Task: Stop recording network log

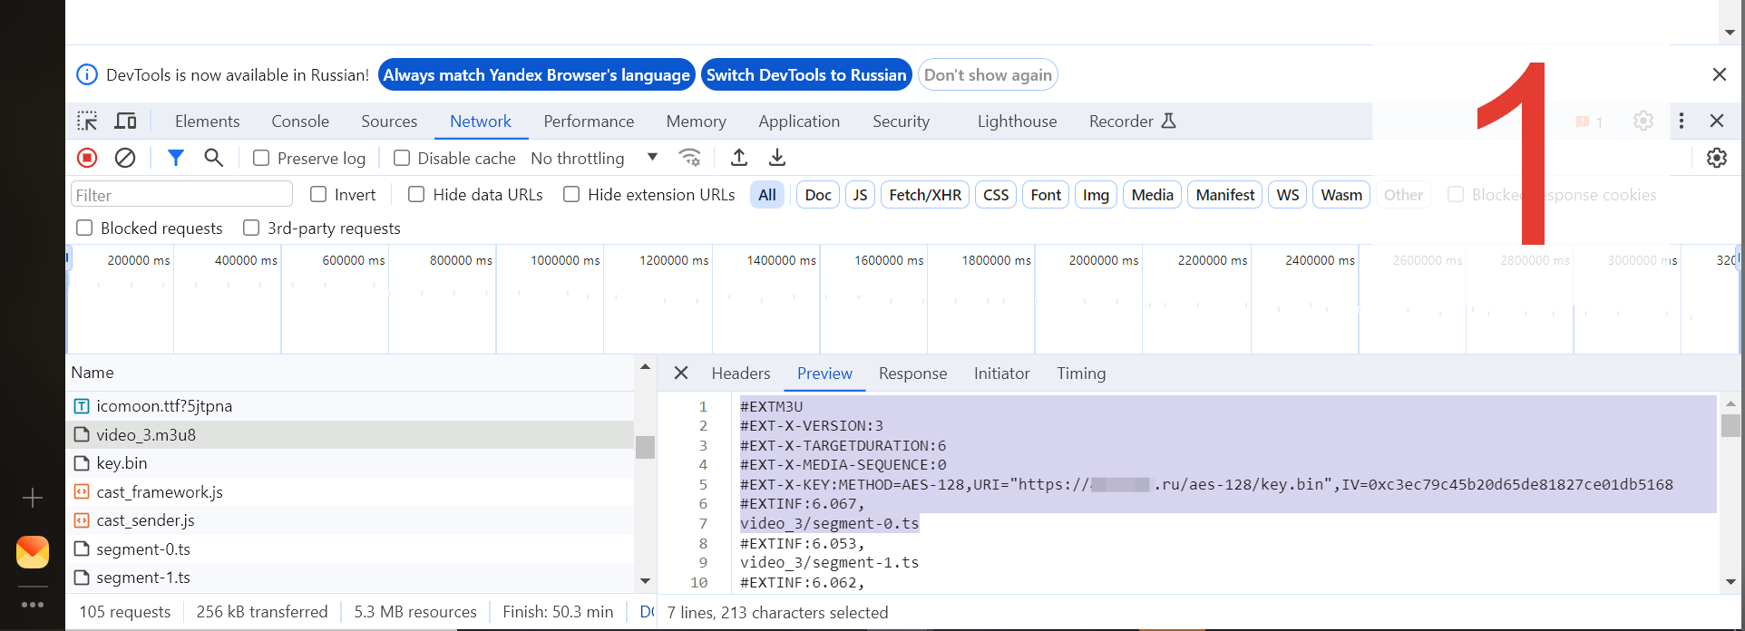Action: (x=87, y=158)
